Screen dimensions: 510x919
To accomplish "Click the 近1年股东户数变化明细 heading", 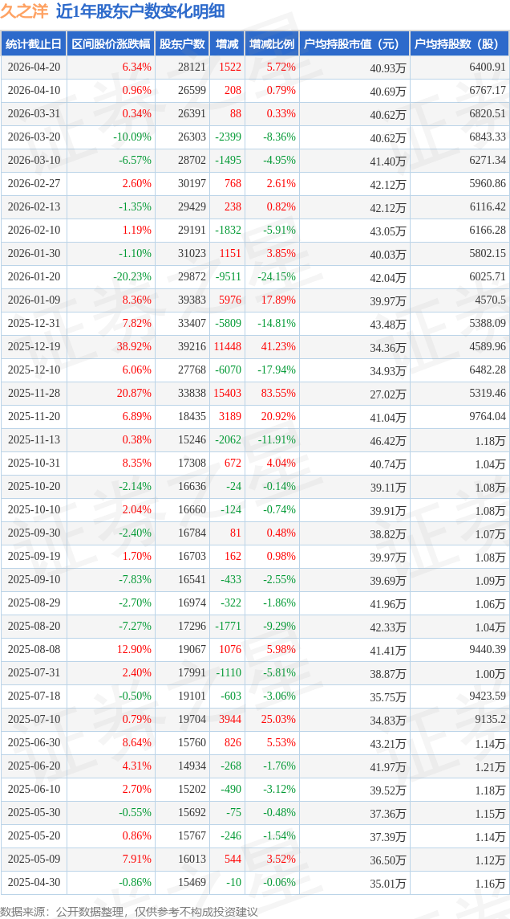I will click(140, 11).
